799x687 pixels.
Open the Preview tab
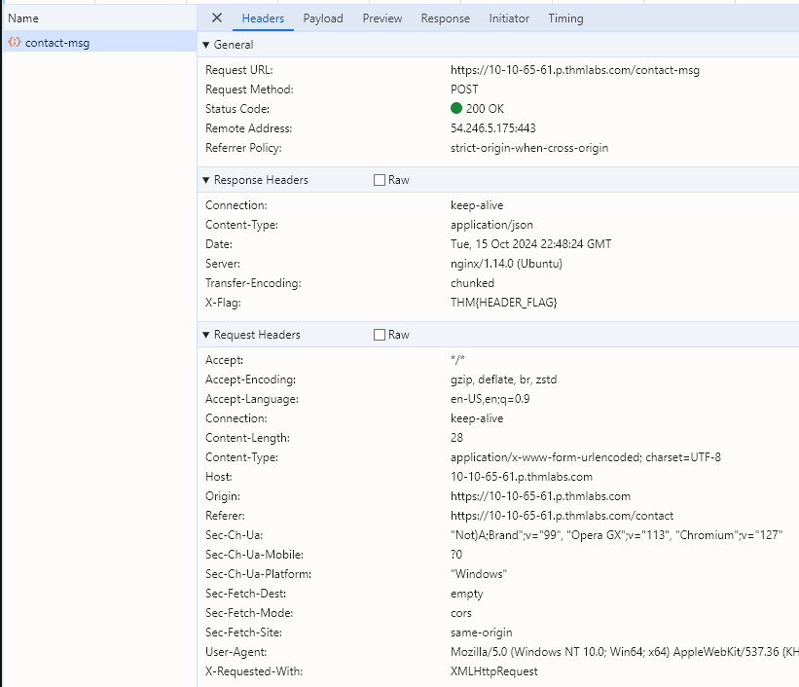(381, 18)
